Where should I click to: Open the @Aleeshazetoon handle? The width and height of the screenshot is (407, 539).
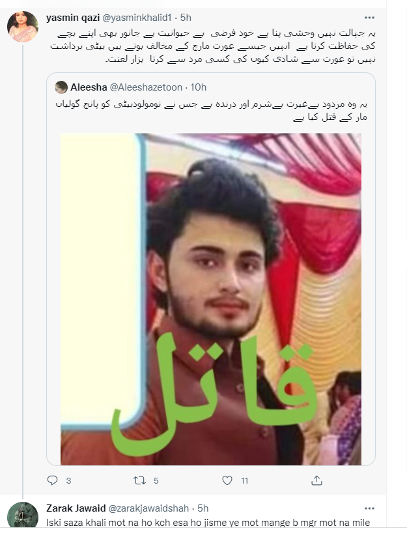[146, 87]
